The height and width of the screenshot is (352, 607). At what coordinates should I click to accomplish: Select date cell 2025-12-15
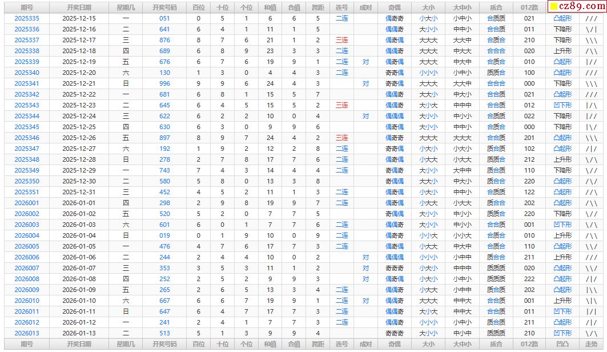(79, 18)
